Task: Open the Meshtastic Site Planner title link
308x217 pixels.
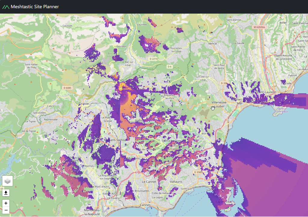Action: pyautogui.click(x=35, y=7)
